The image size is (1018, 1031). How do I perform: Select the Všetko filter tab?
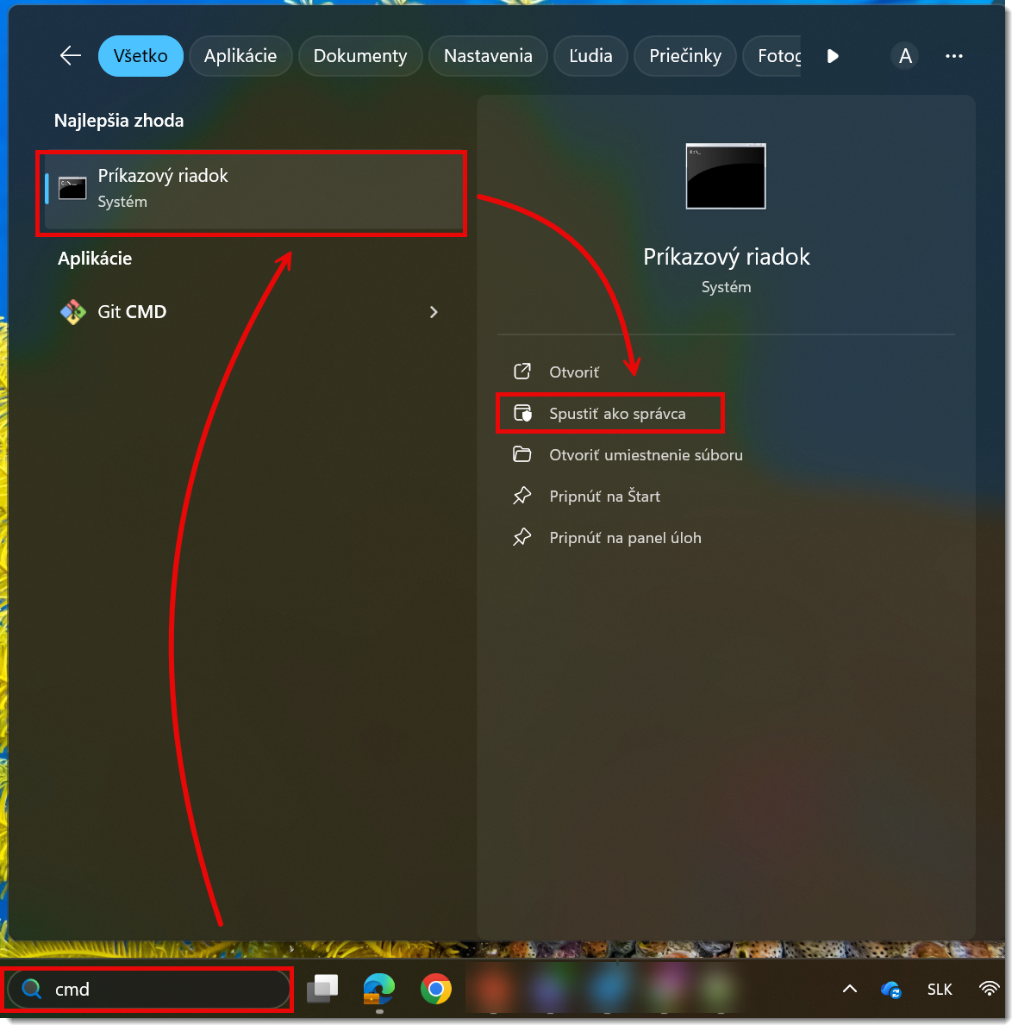[x=141, y=56]
